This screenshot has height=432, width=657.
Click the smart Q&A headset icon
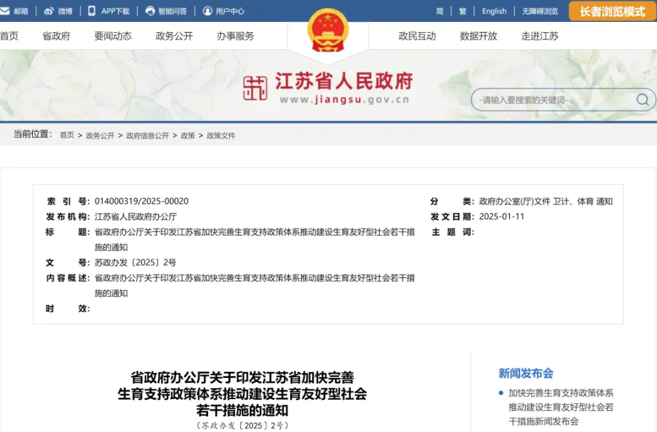tap(150, 11)
